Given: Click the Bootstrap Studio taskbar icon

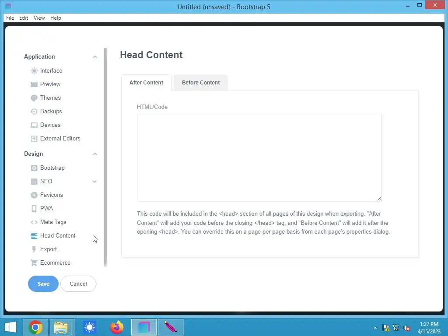Looking at the screenshot, I should point(143,327).
